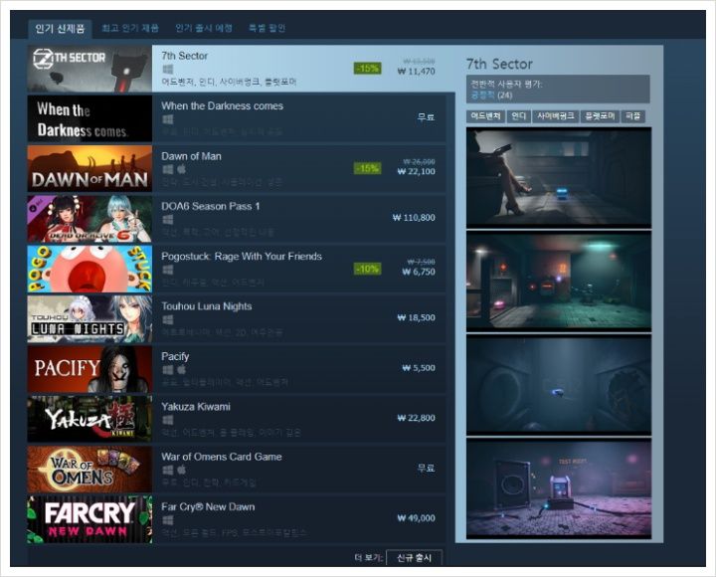Select the 퍼즐 tag in 7th Sector panel
Screen dimensions: 716x577
[x=632, y=116]
